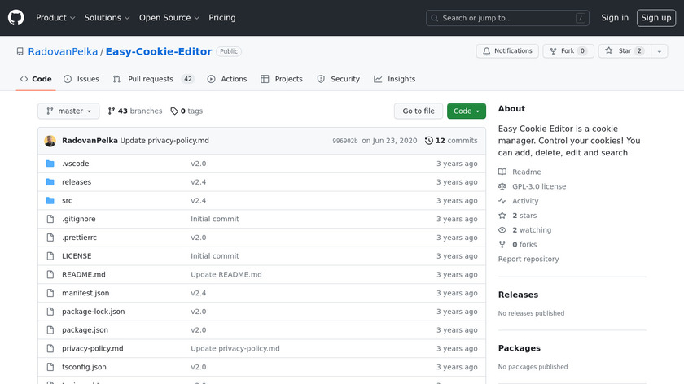
Task: Open the GitHub home logo
Action: click(x=16, y=18)
